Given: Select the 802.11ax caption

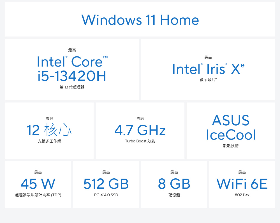Looking at the screenshot, I should click(242, 195).
